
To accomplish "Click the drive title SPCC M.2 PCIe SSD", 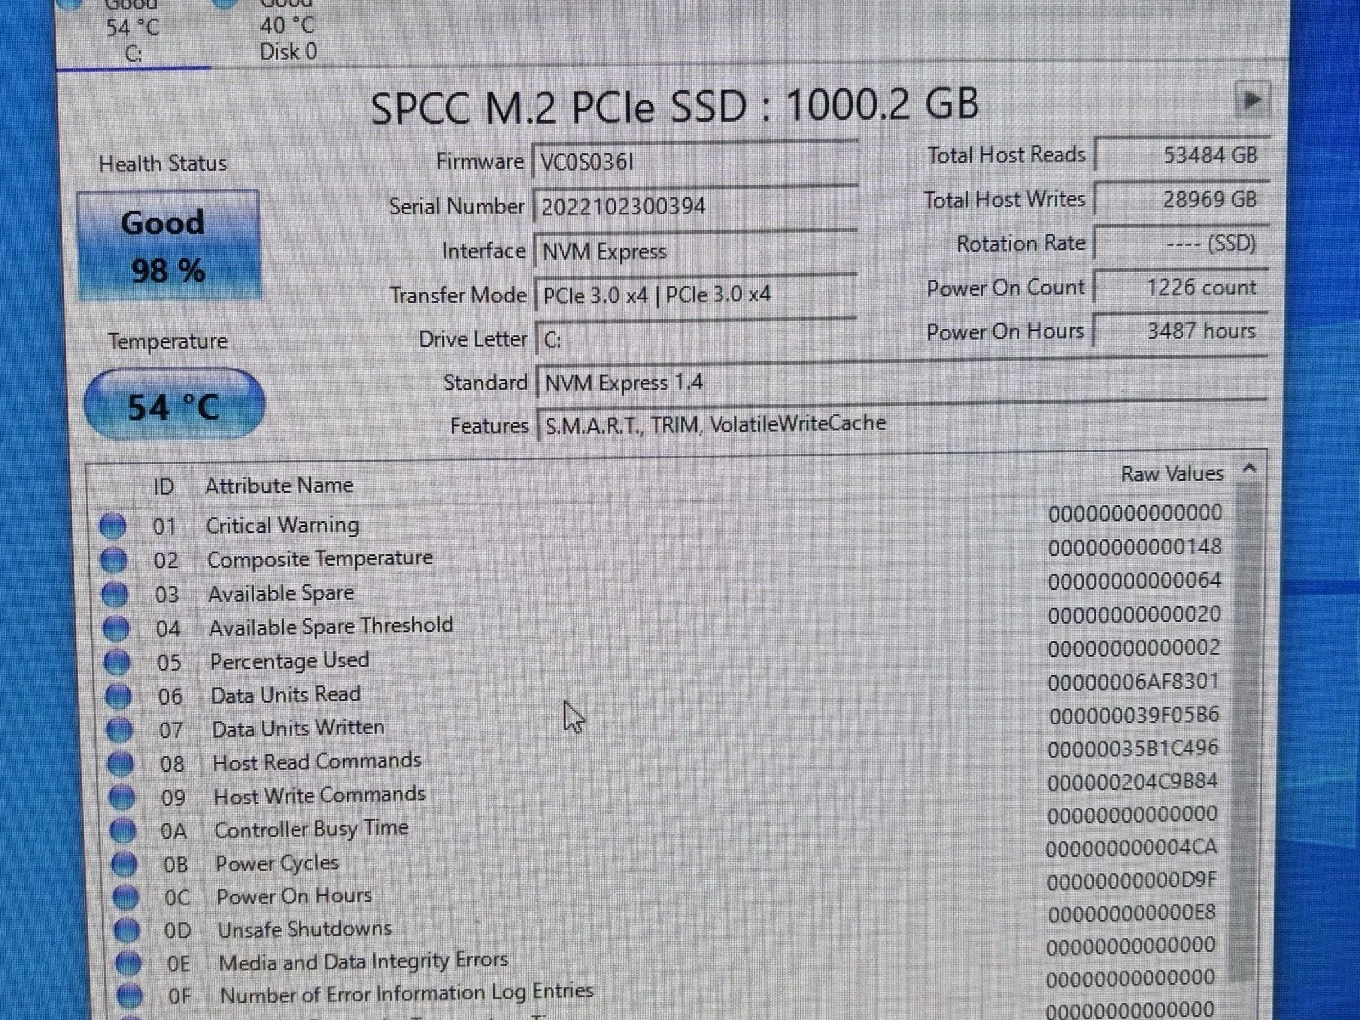I will [558, 106].
